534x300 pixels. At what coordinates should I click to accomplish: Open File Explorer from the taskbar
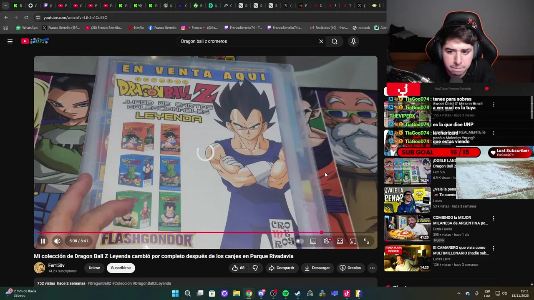click(237, 293)
